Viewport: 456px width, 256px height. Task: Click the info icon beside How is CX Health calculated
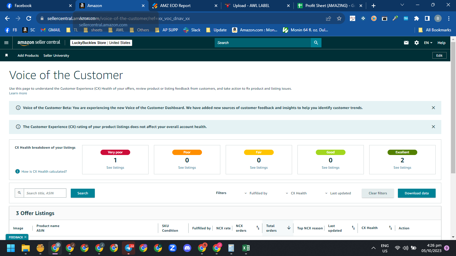coord(17,171)
